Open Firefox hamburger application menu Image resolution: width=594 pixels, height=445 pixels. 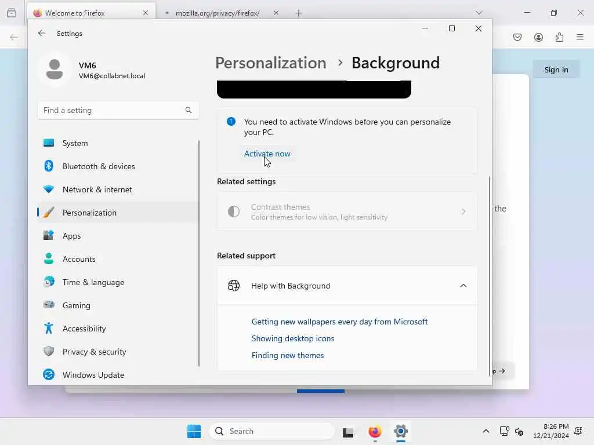[x=580, y=37]
